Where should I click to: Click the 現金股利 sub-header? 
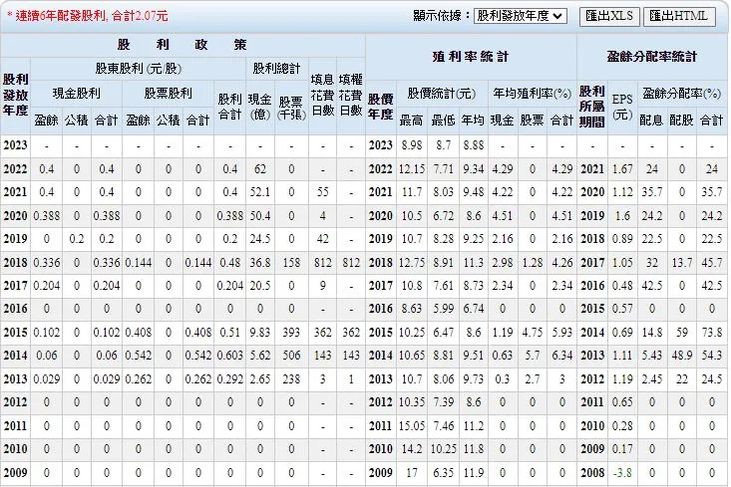pyautogui.click(x=77, y=93)
